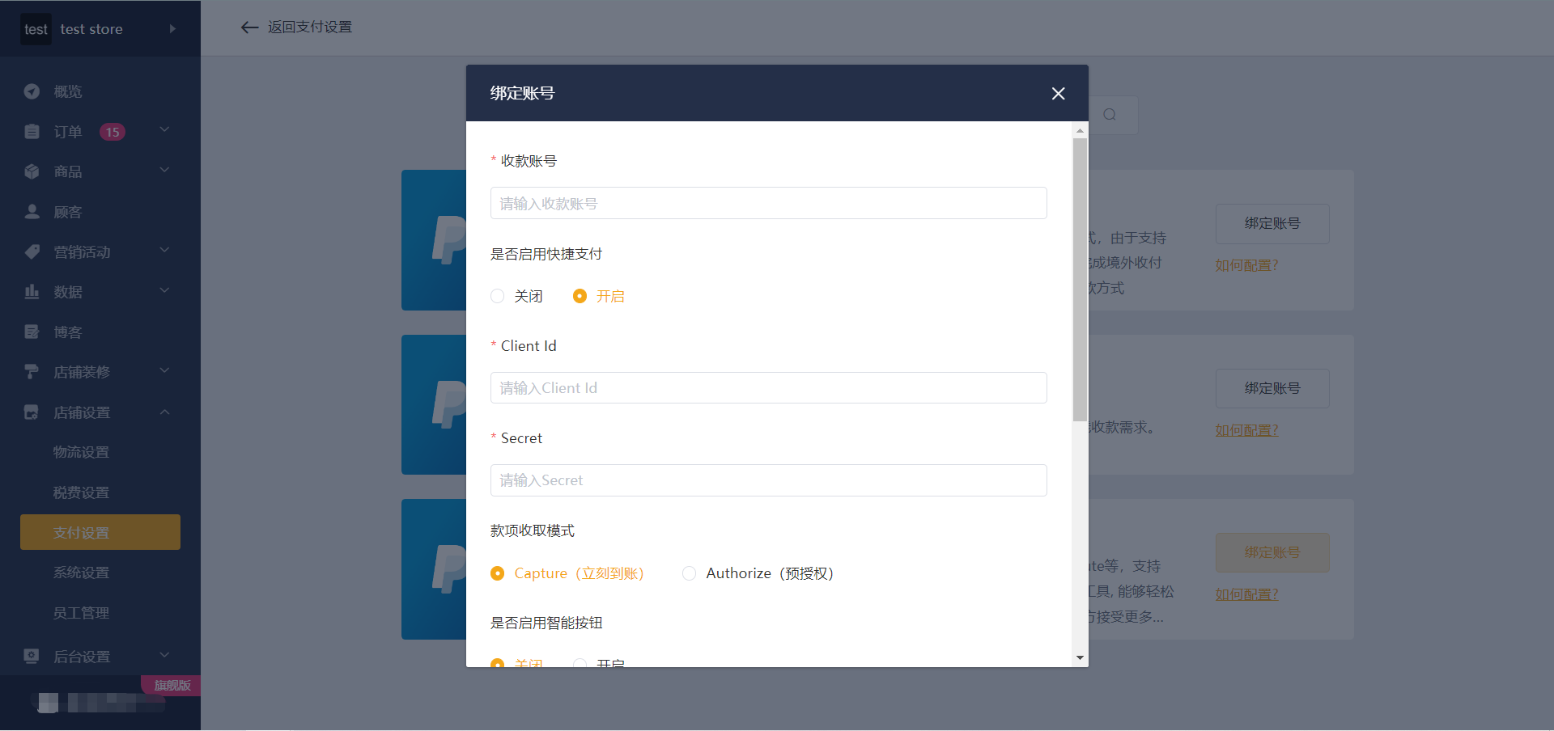Image resolution: width=1554 pixels, height=731 pixels.
Task: Click the blog (博客) edit icon
Action: coord(32,332)
